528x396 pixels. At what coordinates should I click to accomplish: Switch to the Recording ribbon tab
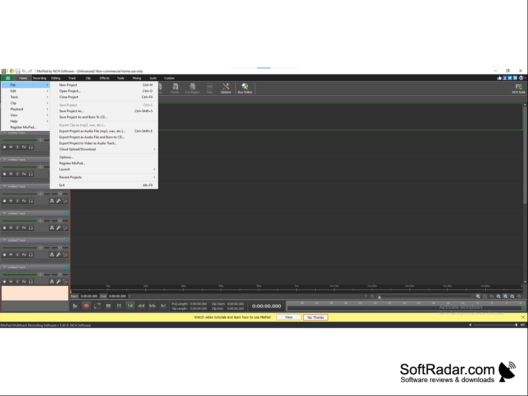tap(39, 78)
